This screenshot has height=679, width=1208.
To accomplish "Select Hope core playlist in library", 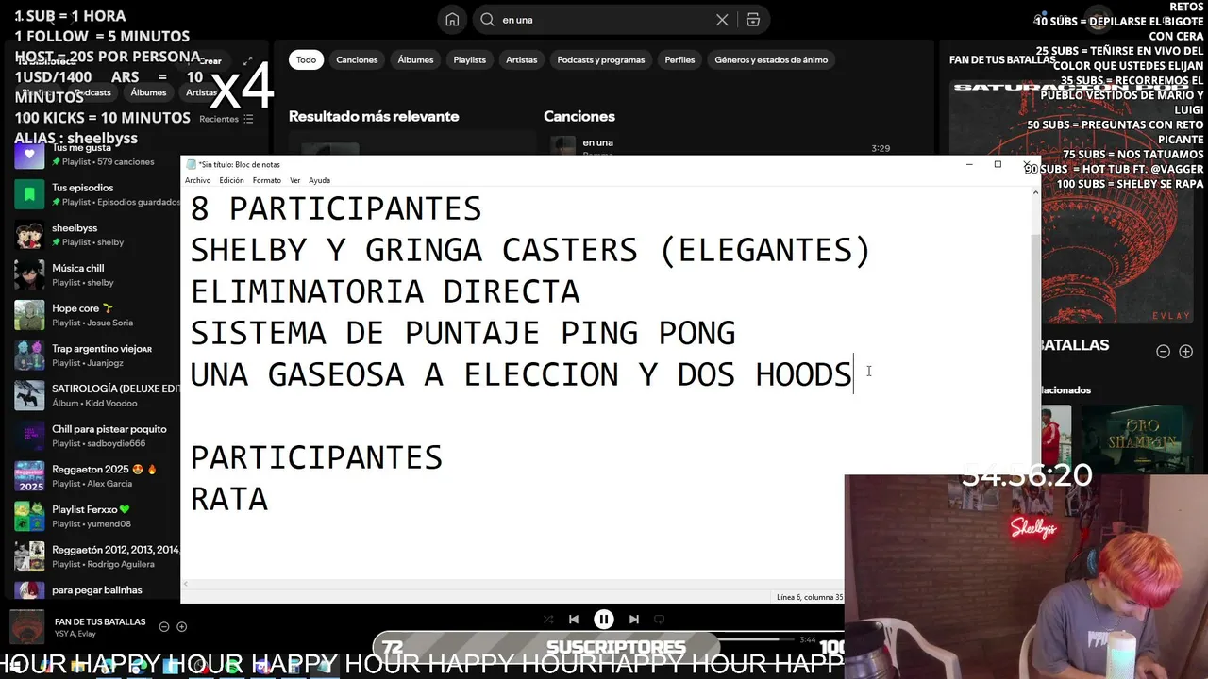I will tap(94, 315).
